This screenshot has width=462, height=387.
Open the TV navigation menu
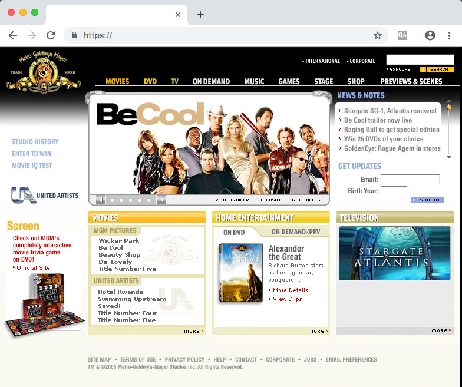(x=174, y=81)
